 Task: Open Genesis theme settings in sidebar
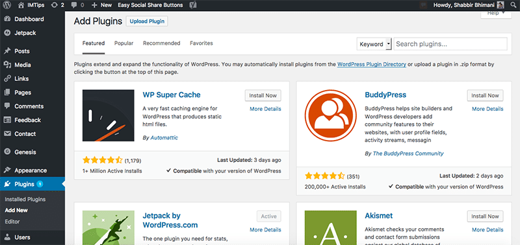click(x=32, y=152)
